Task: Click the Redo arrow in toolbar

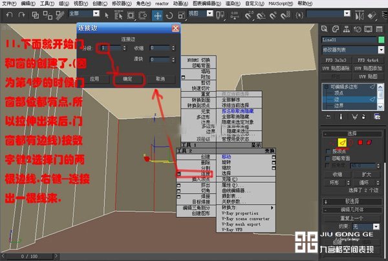Action: (22, 16)
